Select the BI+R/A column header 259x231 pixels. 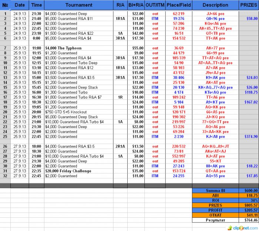[x=136, y=5]
